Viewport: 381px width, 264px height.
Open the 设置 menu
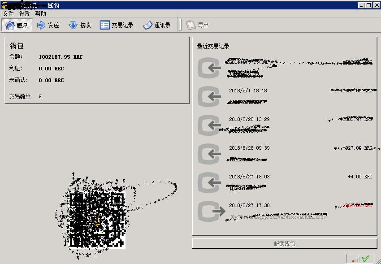pyautogui.click(x=24, y=13)
